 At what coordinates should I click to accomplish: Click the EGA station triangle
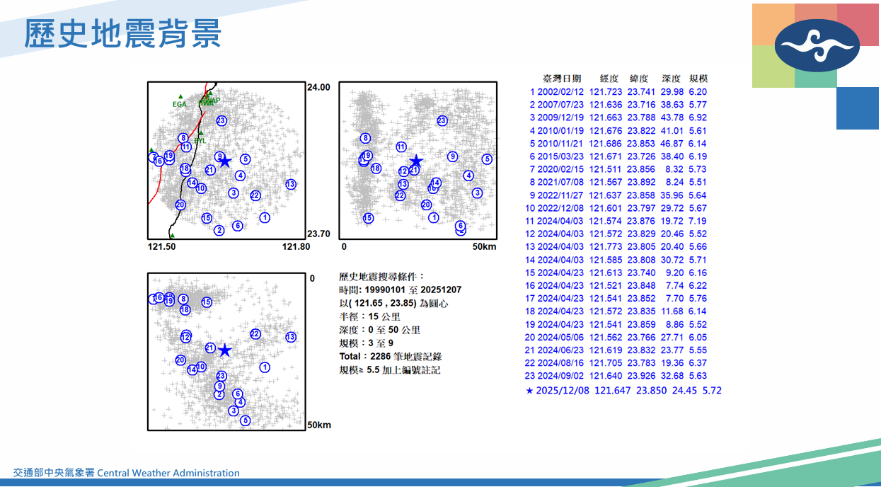(x=180, y=96)
